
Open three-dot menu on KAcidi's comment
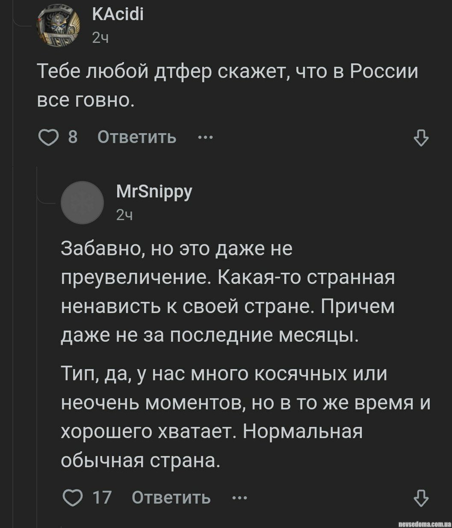(x=205, y=138)
